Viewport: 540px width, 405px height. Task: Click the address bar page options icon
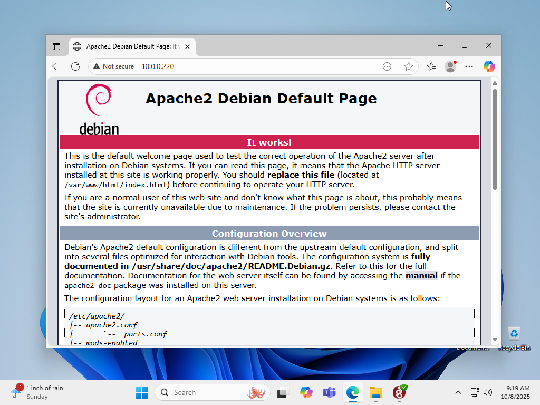click(x=387, y=66)
